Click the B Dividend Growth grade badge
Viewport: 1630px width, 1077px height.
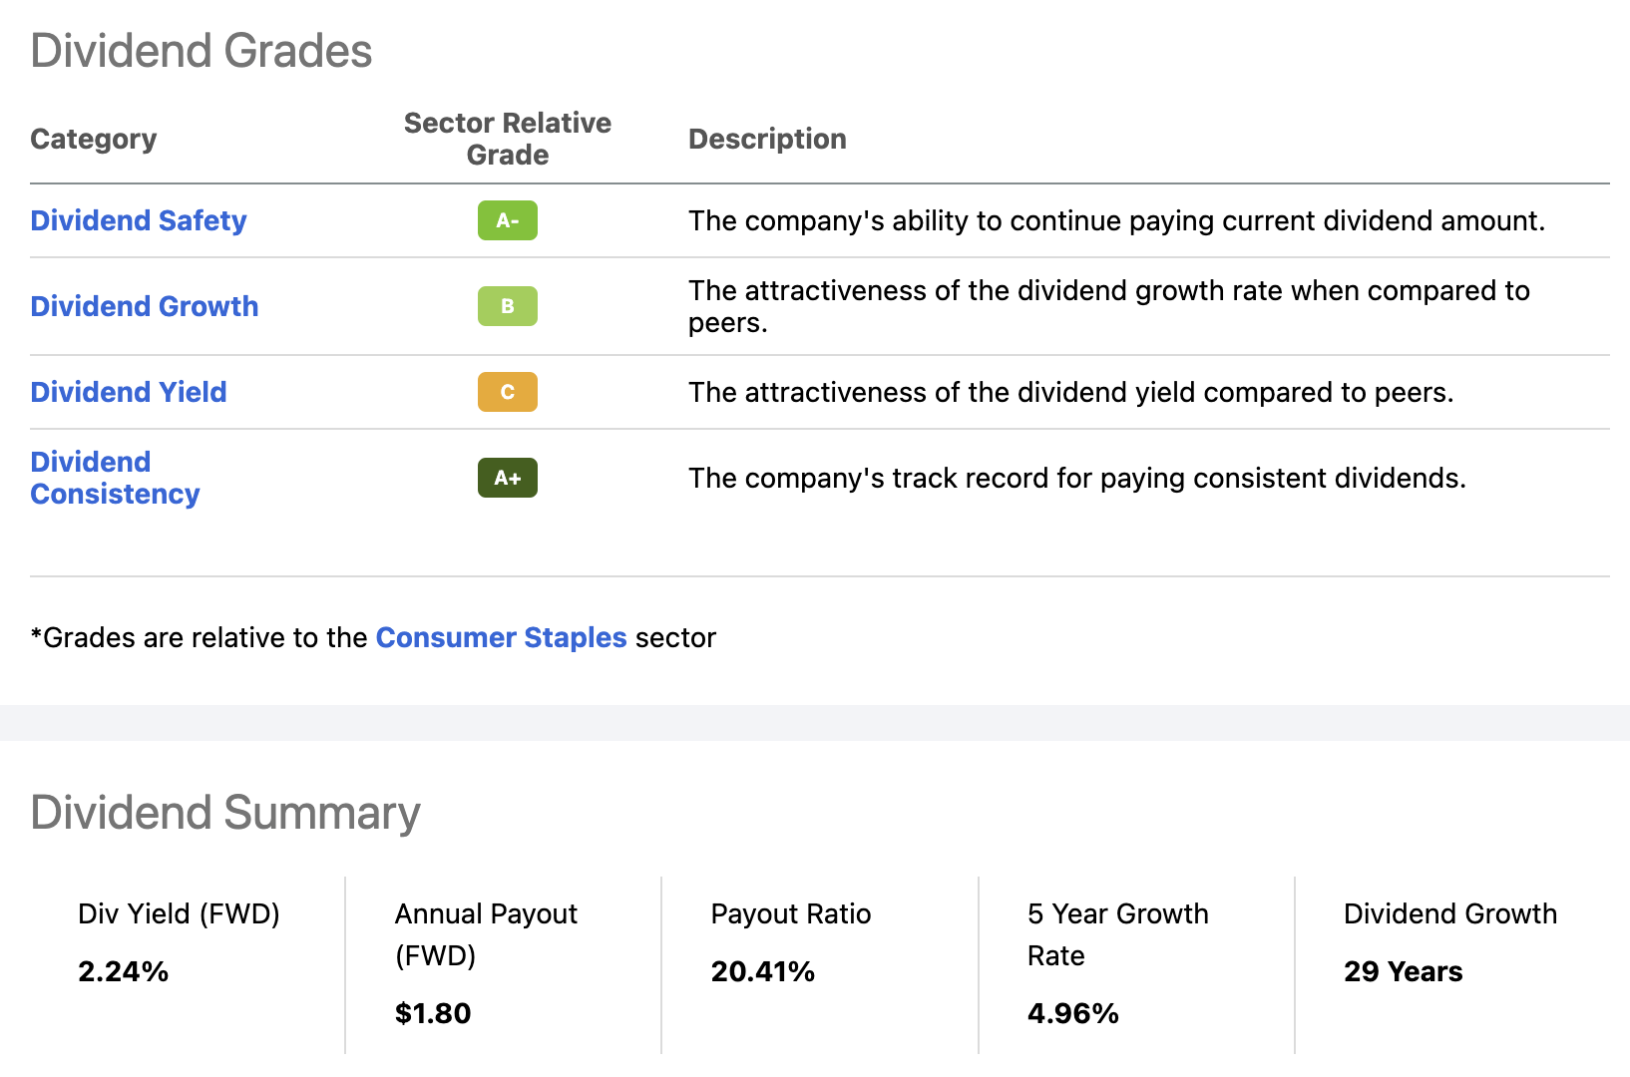pos(507,306)
